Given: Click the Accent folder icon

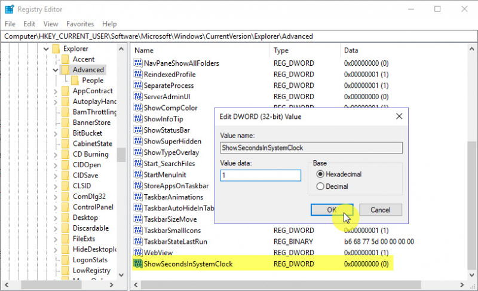Looking at the screenshot, I should coord(65,59).
